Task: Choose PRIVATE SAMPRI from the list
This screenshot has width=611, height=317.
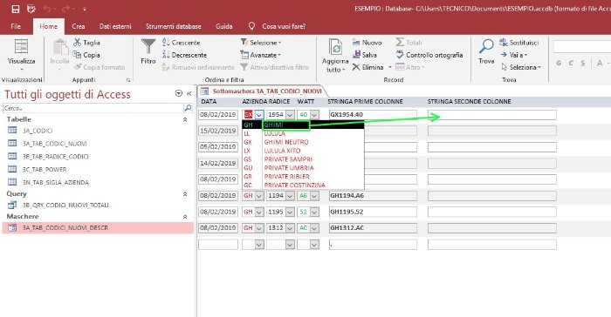Action: pyautogui.click(x=303, y=159)
